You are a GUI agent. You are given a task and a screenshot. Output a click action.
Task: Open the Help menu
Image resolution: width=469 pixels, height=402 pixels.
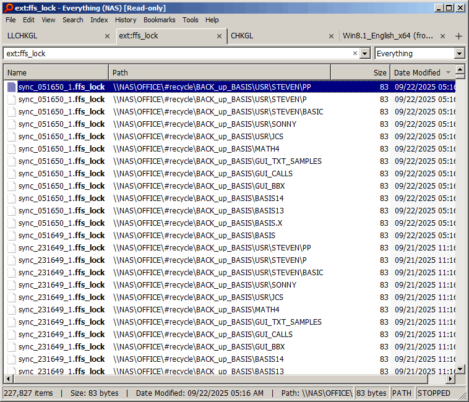tap(212, 20)
